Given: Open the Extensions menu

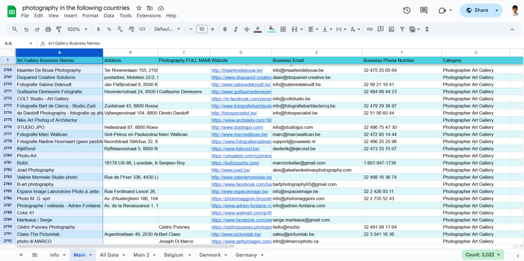Looking at the screenshot, I should click(148, 16).
